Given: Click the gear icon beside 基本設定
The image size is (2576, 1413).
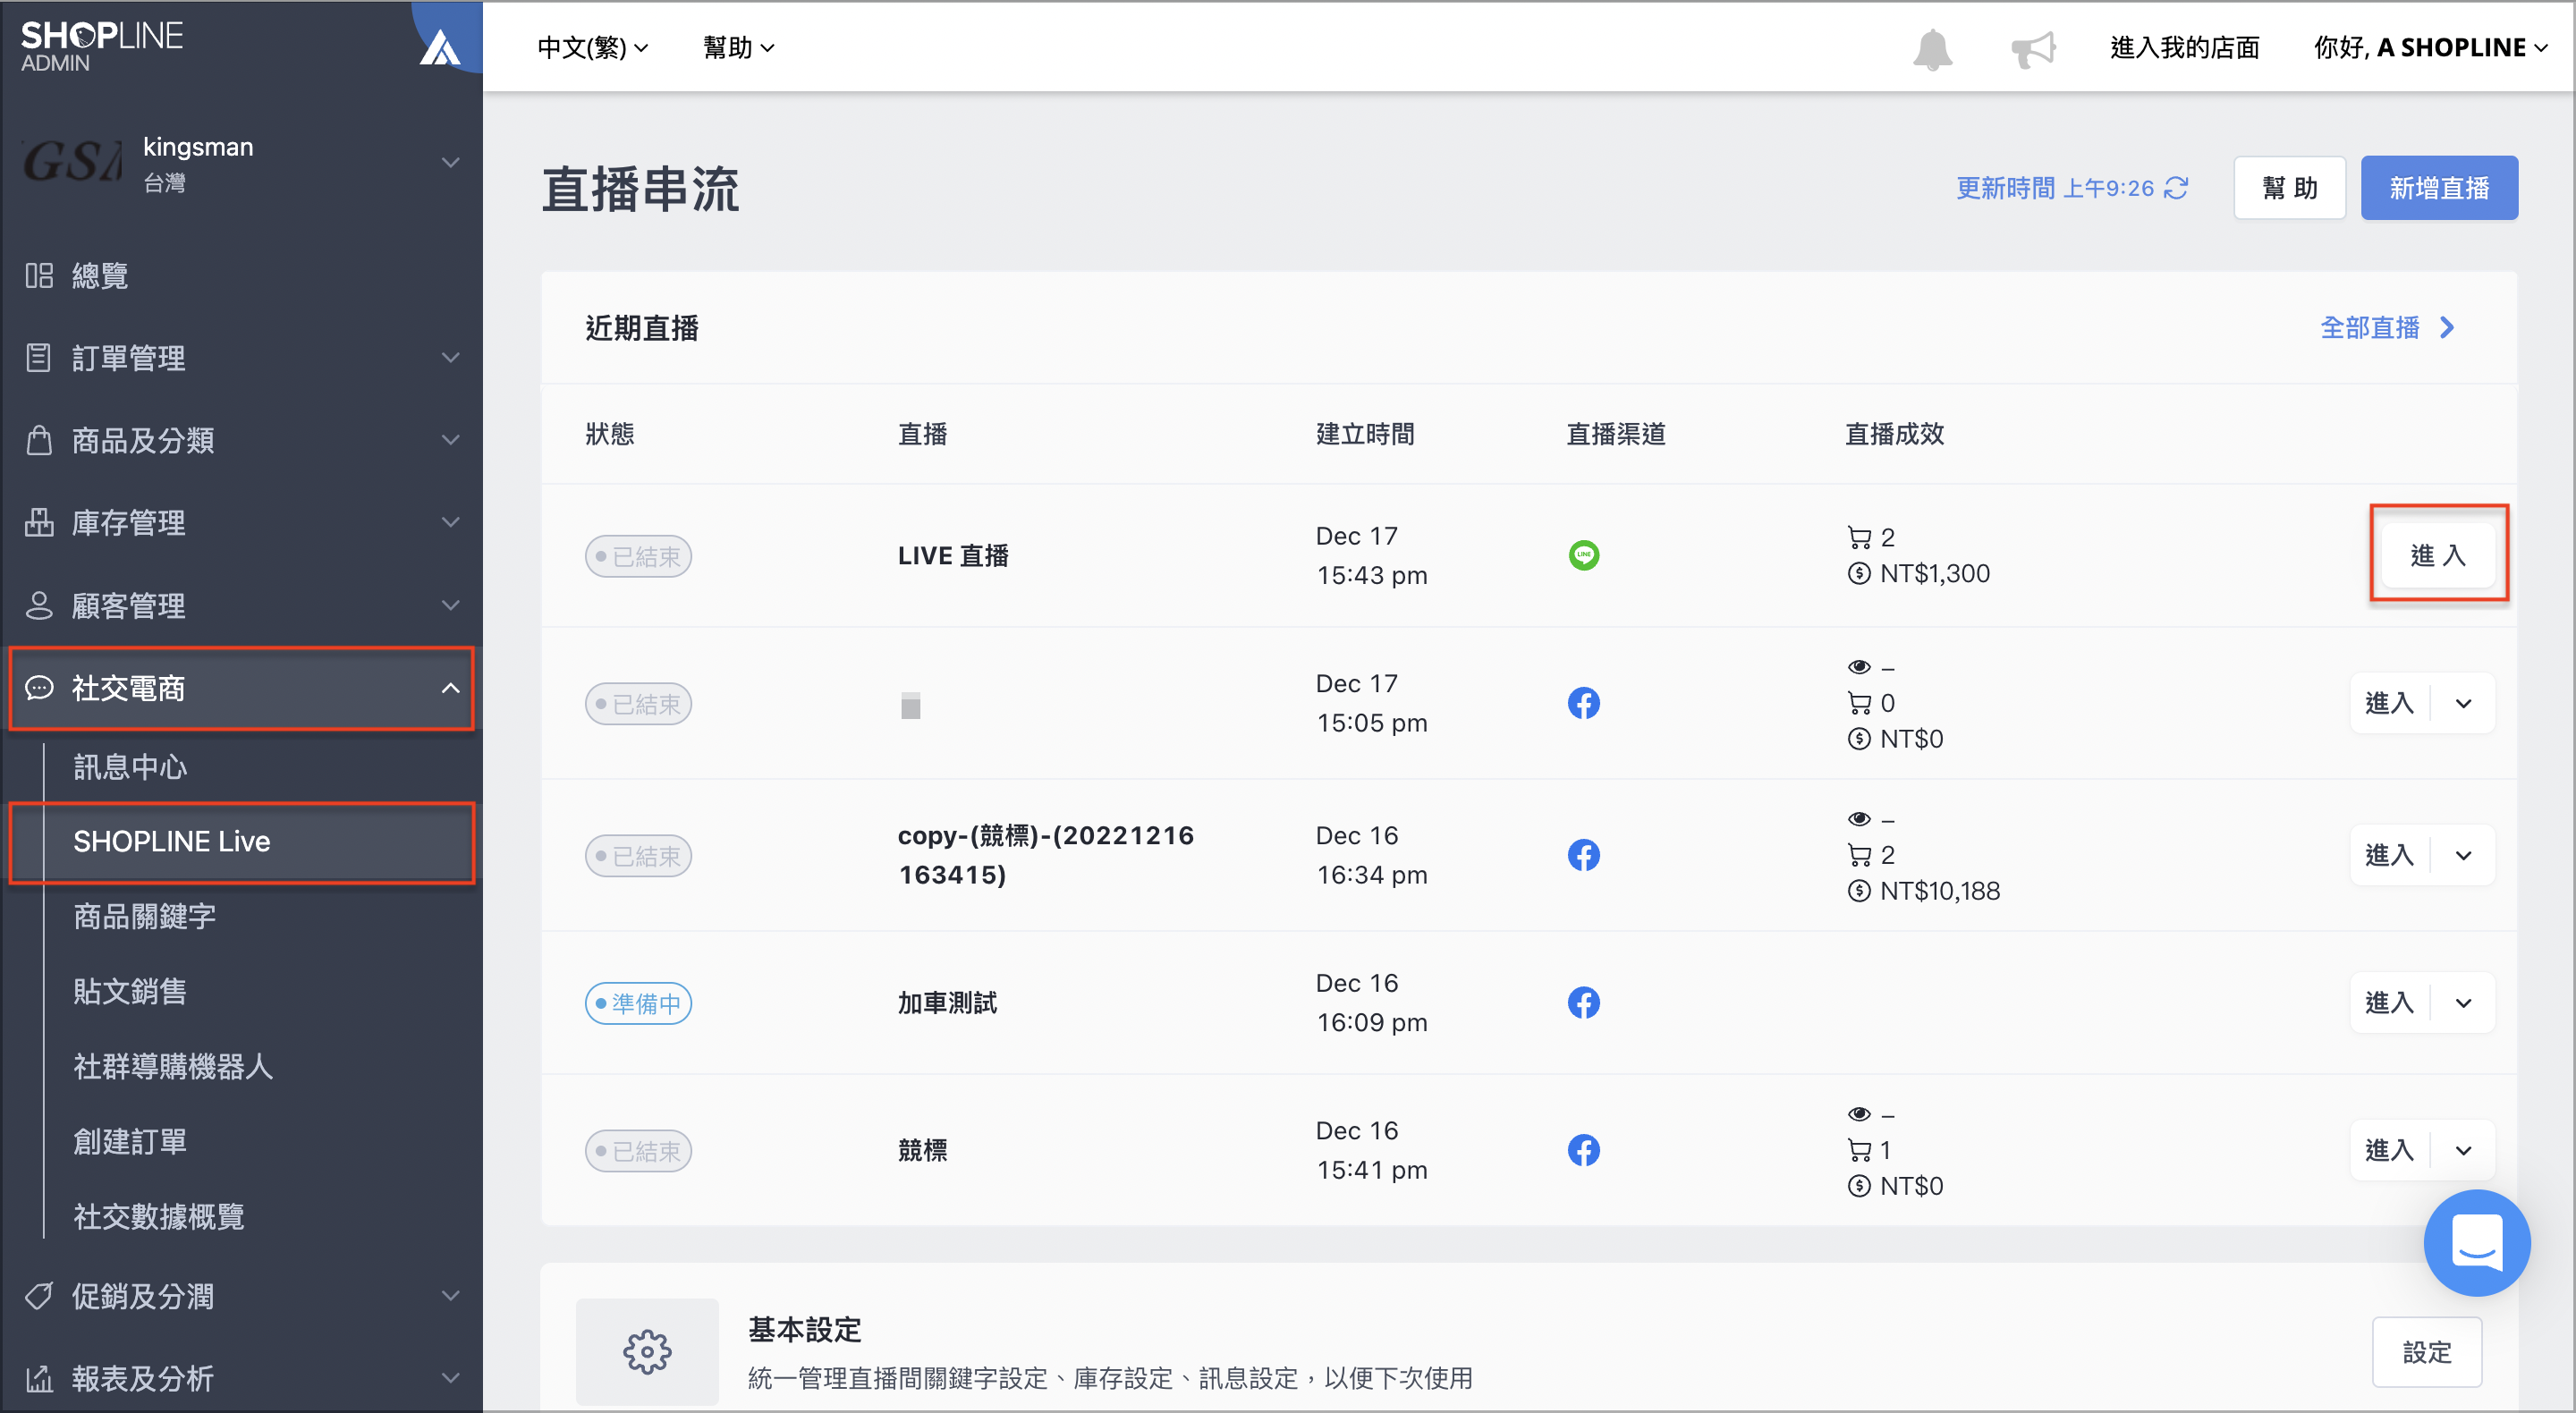Looking at the screenshot, I should click(647, 1351).
